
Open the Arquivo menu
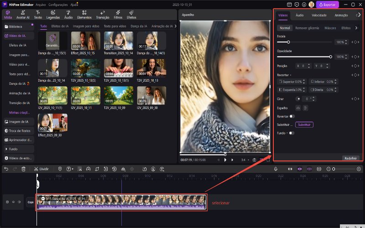[x=40, y=4]
